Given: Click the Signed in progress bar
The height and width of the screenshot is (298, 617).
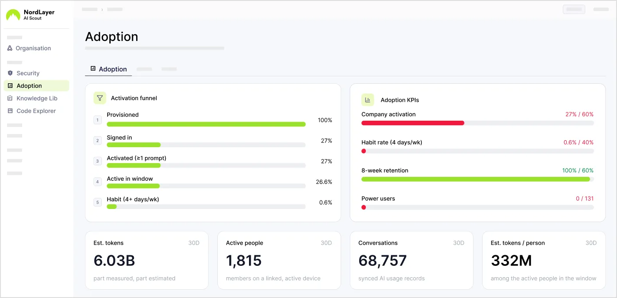Looking at the screenshot, I should pos(206,145).
